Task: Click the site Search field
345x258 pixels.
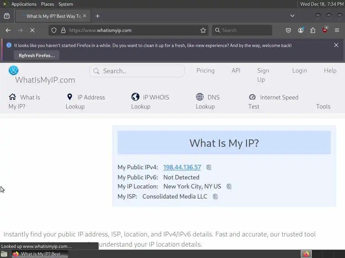Action: point(137,71)
